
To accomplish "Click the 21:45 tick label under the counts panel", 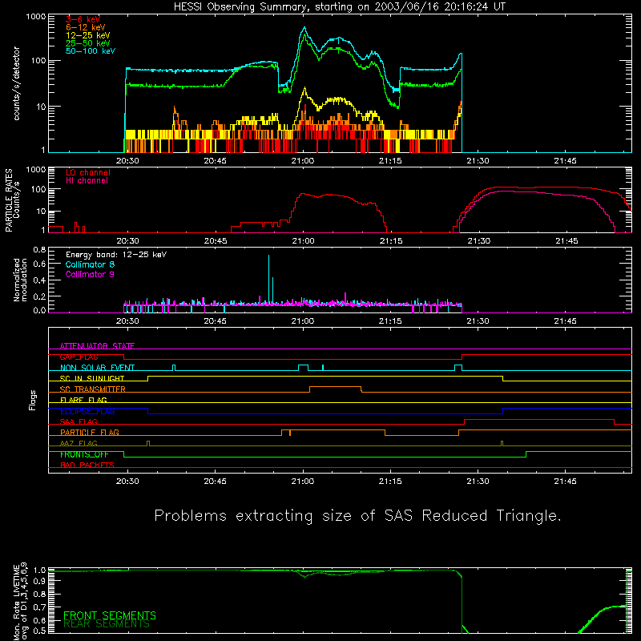I will coord(566,161).
